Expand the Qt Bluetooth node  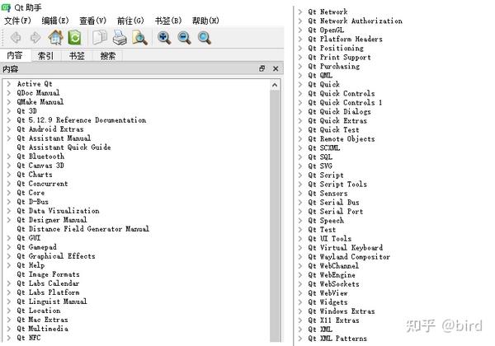tap(9, 157)
